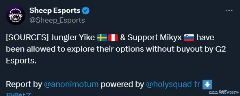The image size is (240, 96).
Task: Click the Sheep Esports profile avatar
Action: tap(16, 15)
